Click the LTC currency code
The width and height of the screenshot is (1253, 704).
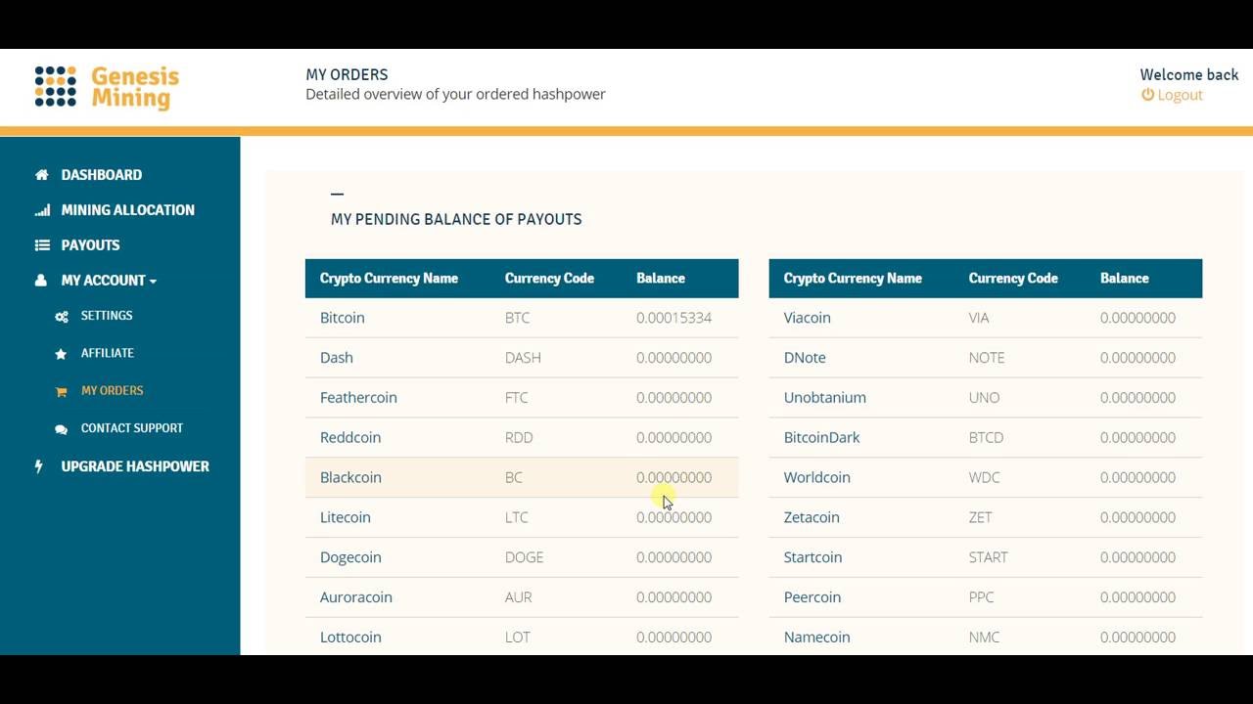click(x=516, y=517)
